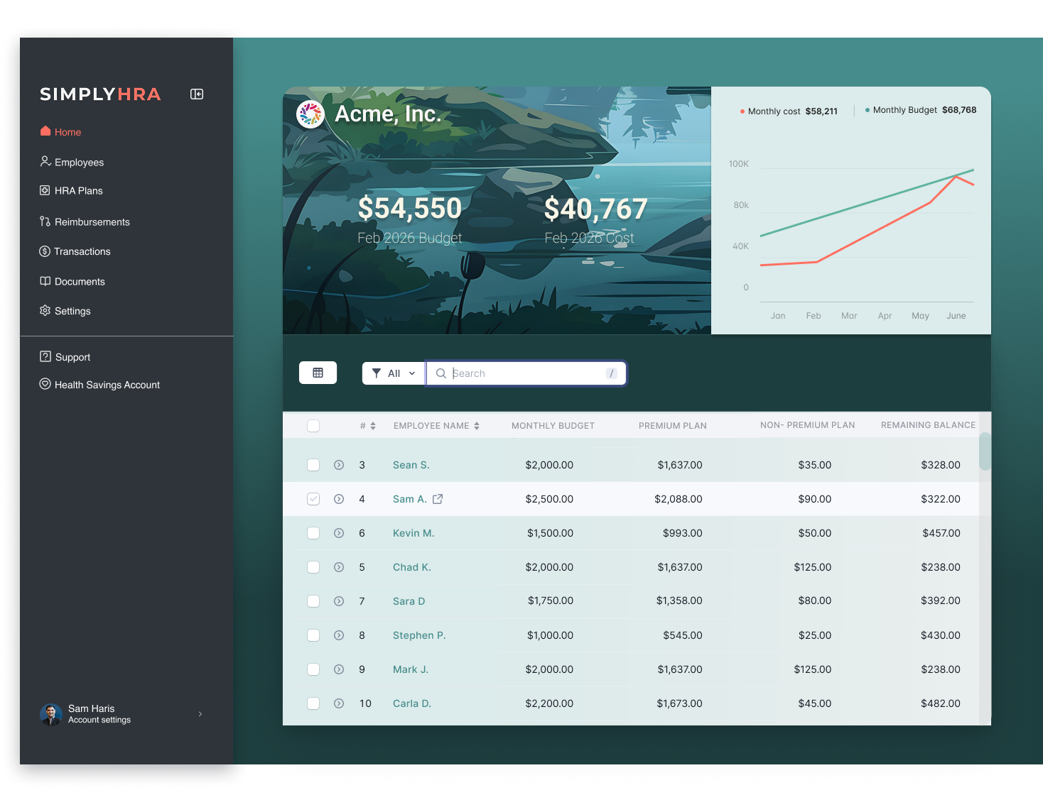Check the Mark J. row checkbox
1043x790 pixels.
[313, 669]
